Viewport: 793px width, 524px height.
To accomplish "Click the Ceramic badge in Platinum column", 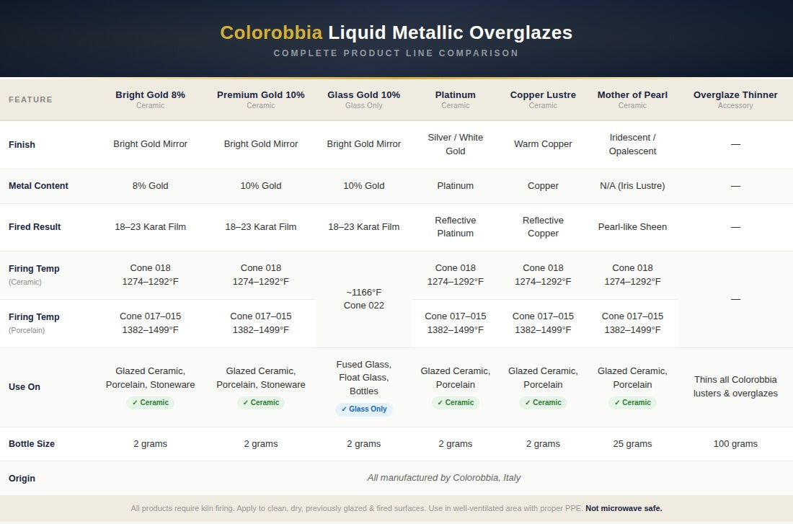I will 455,403.
